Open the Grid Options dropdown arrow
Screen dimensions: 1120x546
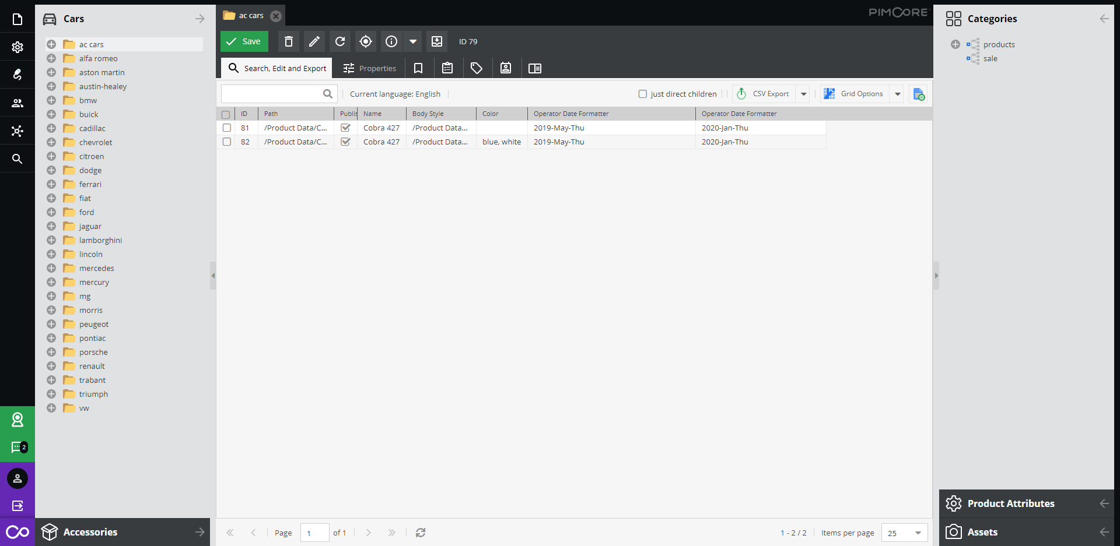[x=898, y=94]
